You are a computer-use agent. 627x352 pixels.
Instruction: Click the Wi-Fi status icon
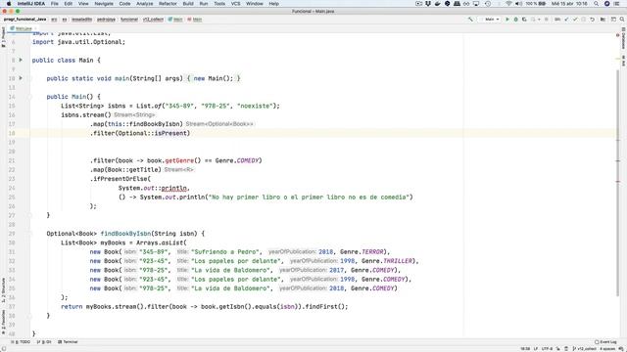[x=508, y=4]
